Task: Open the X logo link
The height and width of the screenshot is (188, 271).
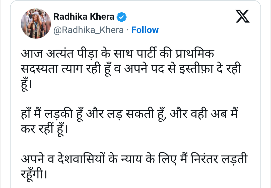Action: coord(242,16)
